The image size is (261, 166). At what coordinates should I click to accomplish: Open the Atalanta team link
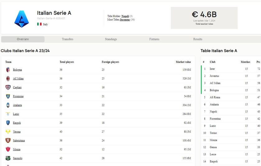click(x=17, y=105)
